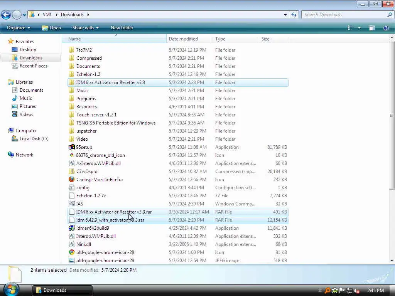Sort by Date modified column header
This screenshot has height=296, width=395.
tap(189, 39)
